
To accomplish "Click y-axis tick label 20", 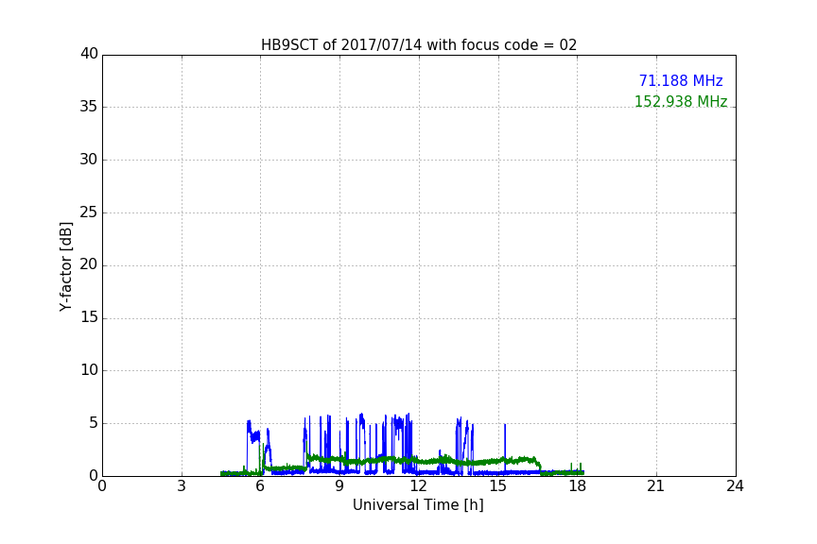I will point(89,264).
